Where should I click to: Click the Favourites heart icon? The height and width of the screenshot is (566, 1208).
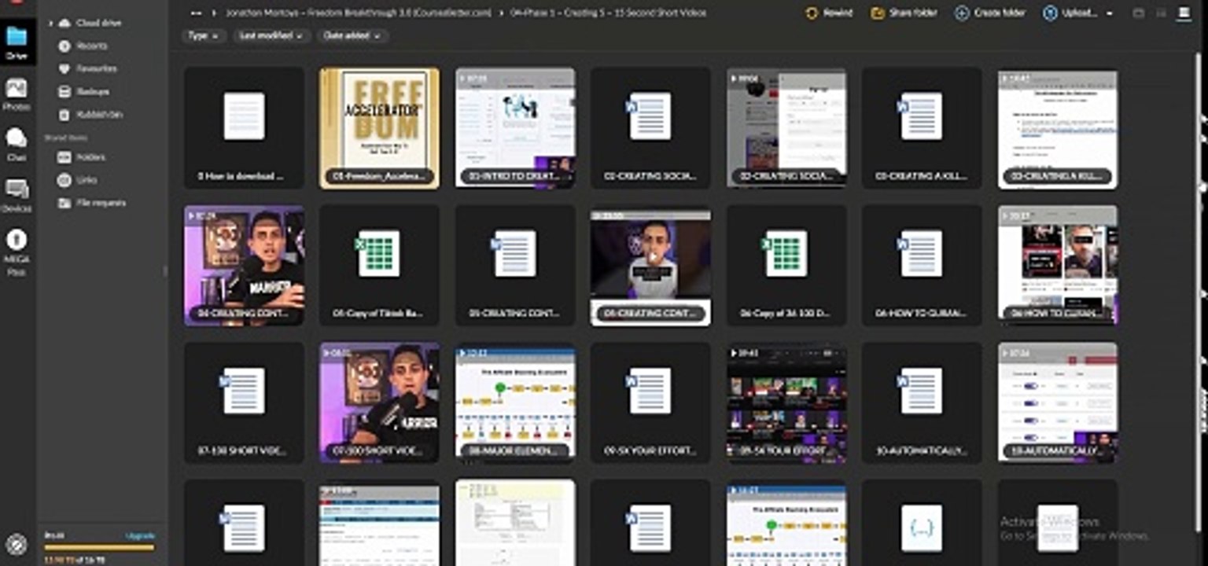point(64,68)
